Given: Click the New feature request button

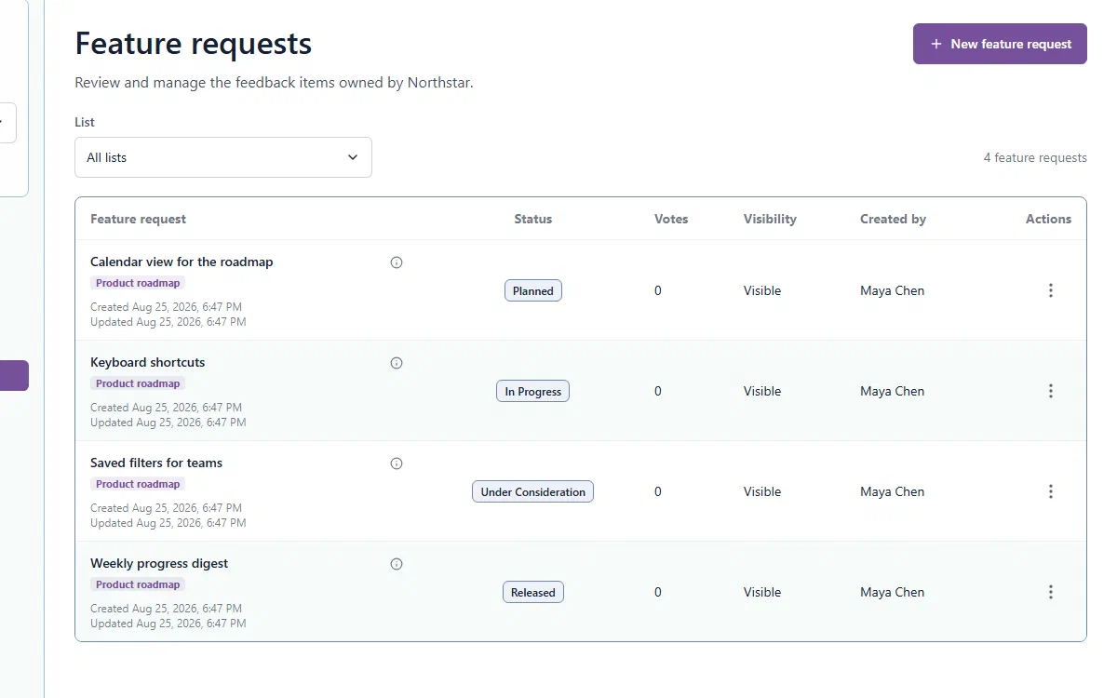Looking at the screenshot, I should tap(1000, 44).
